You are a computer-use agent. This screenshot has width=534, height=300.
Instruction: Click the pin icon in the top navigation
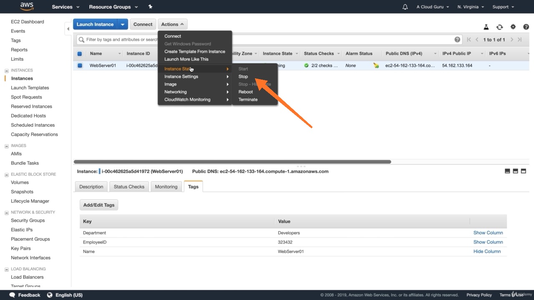[x=150, y=7]
